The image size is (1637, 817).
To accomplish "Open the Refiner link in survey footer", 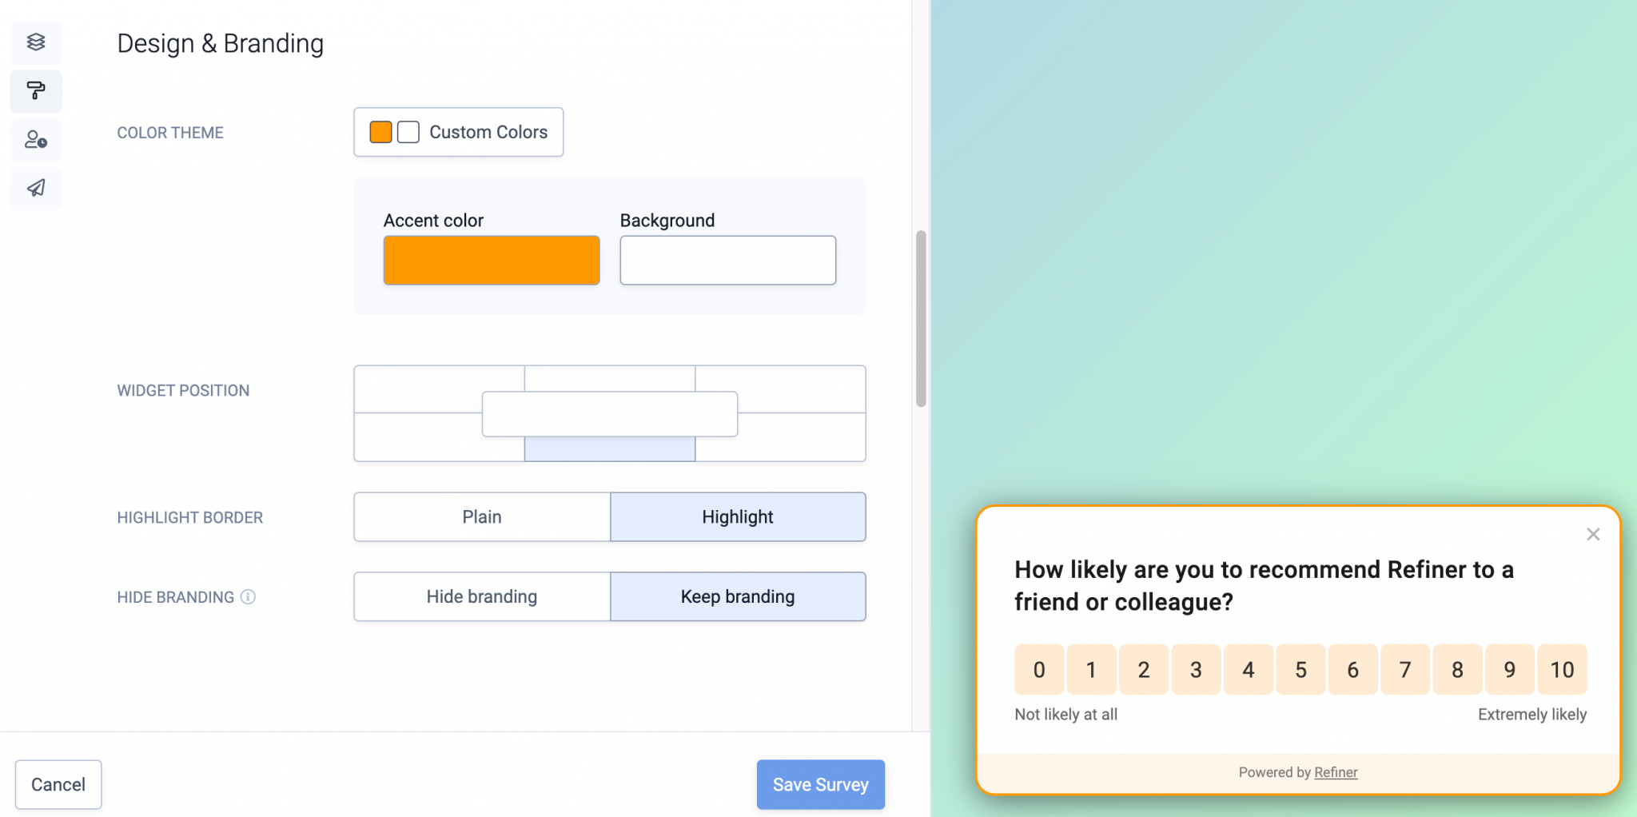I will point(1335,771).
